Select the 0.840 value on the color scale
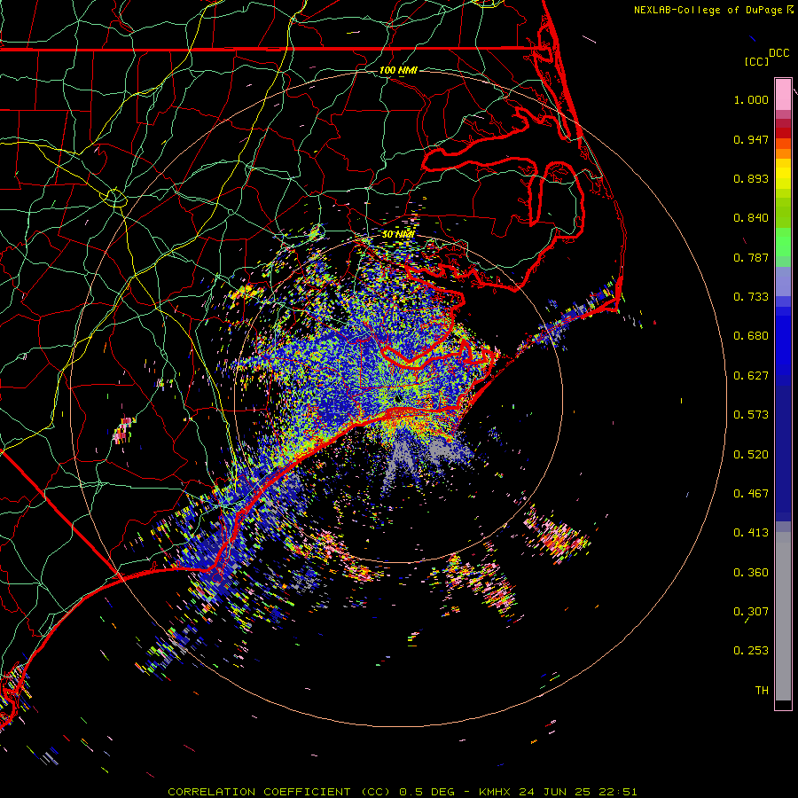 [x=751, y=218]
